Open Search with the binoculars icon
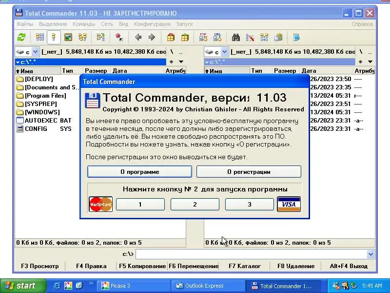This screenshot has width=390, height=293. point(236,38)
